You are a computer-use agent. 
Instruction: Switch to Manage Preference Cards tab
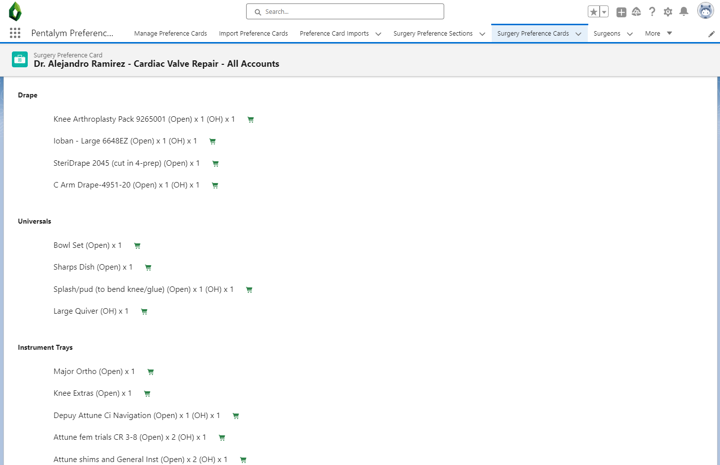tap(170, 34)
